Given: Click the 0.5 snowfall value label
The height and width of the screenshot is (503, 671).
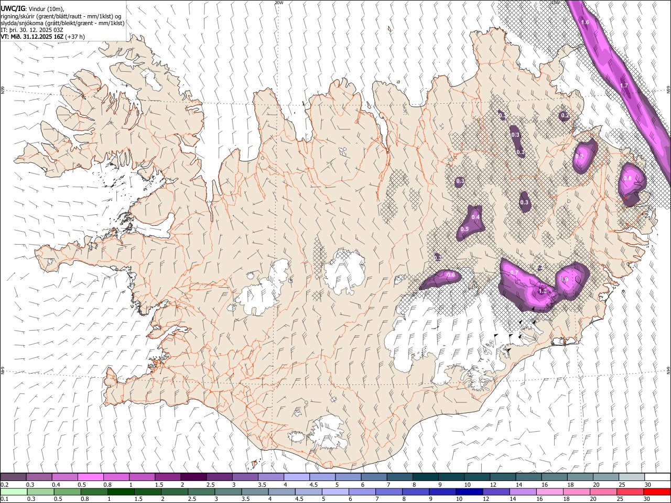Looking at the screenshot, I should click(x=464, y=229).
